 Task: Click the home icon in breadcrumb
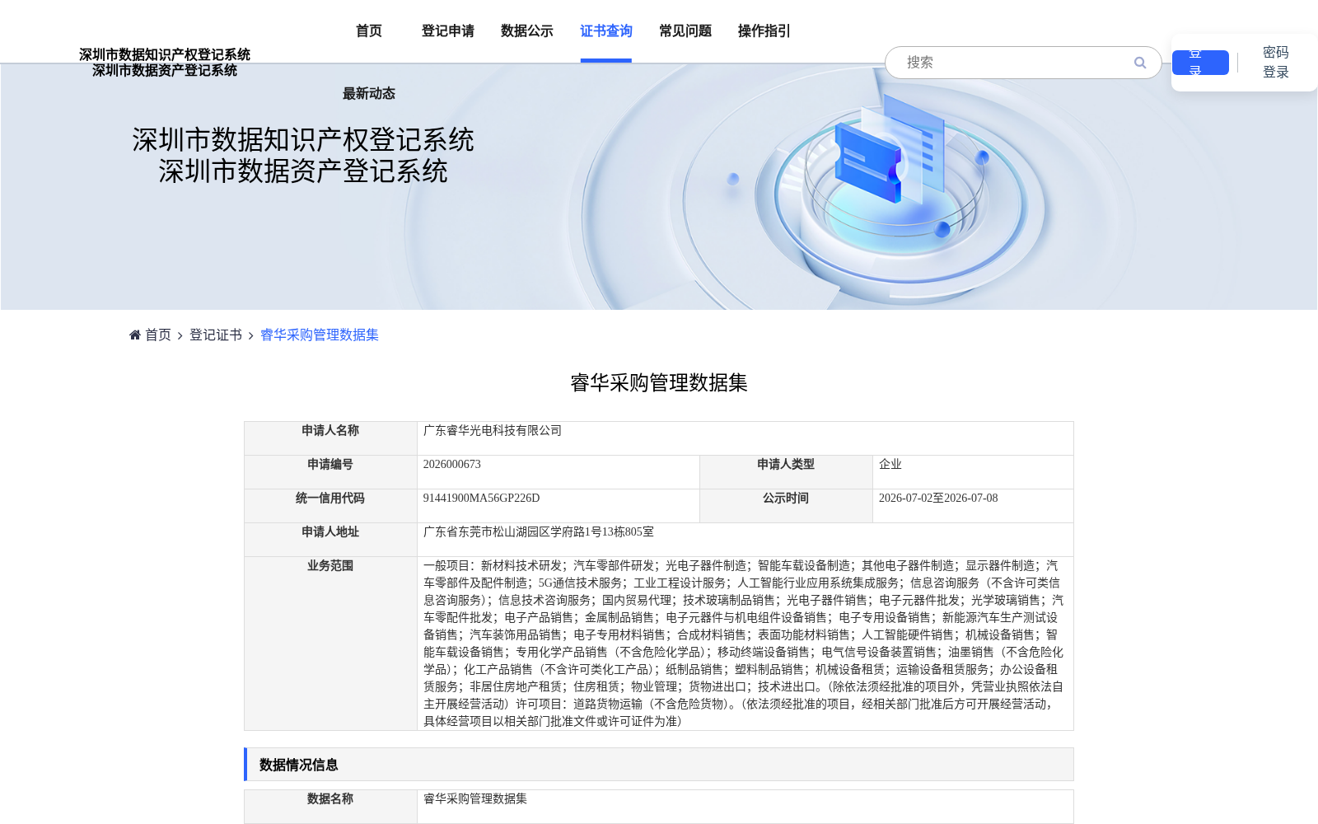click(135, 335)
